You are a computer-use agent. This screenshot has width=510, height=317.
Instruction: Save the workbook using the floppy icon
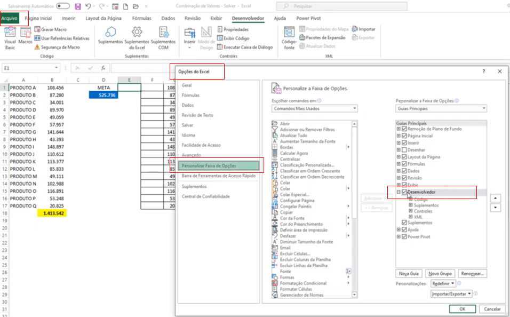click(78, 6)
